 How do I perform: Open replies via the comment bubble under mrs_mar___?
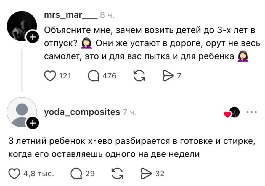[x=94, y=75]
